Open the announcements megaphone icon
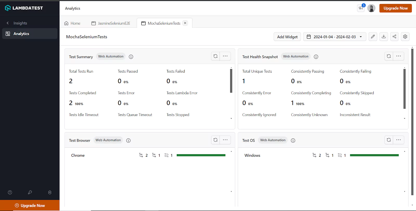The image size is (416, 211). point(361,8)
